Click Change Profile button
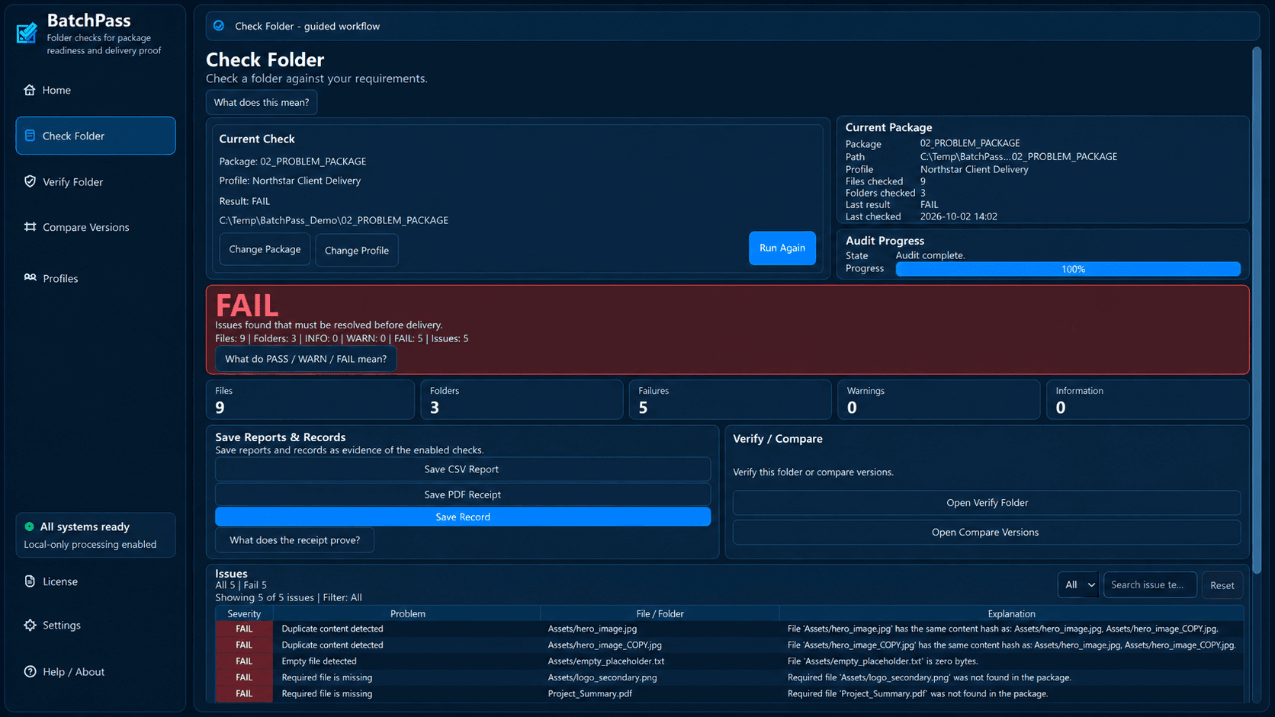Image resolution: width=1275 pixels, height=717 pixels. (x=357, y=250)
